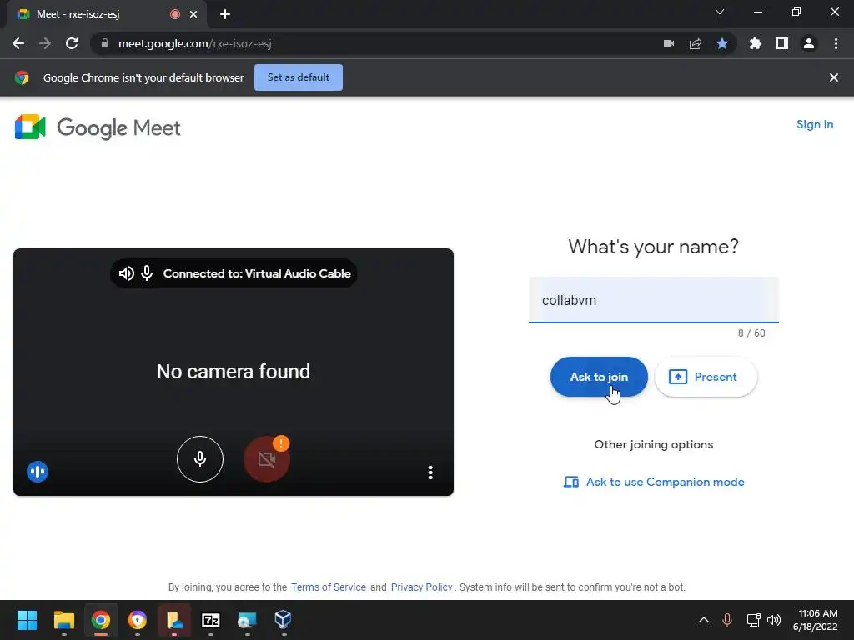
Task: Toggle the disabled camera button
Action: (266, 459)
